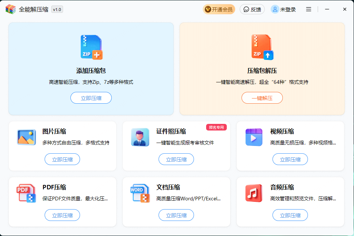Click the text 高效管理和预览文件，压缩解...
Screen dimensions: 354x236
coord(303,199)
